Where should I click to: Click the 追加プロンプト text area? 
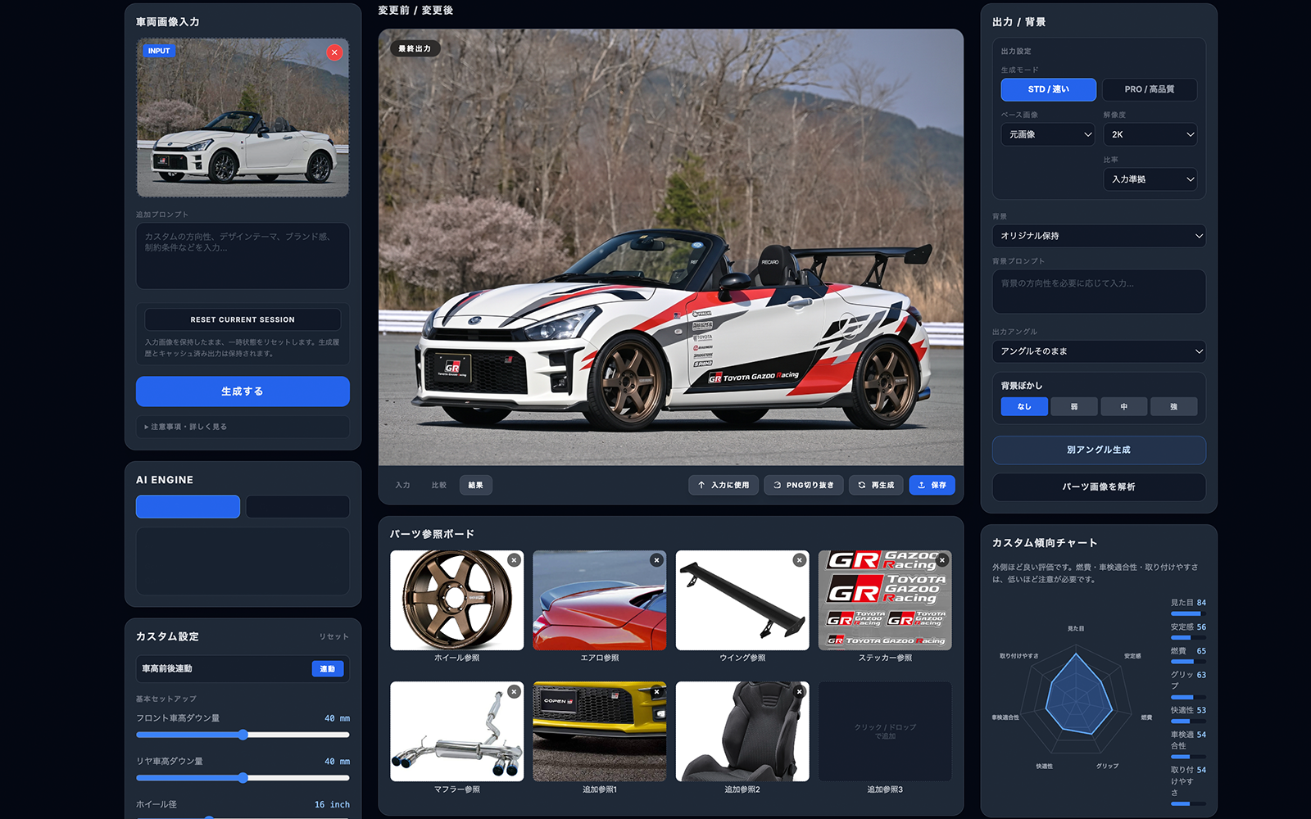coord(243,256)
